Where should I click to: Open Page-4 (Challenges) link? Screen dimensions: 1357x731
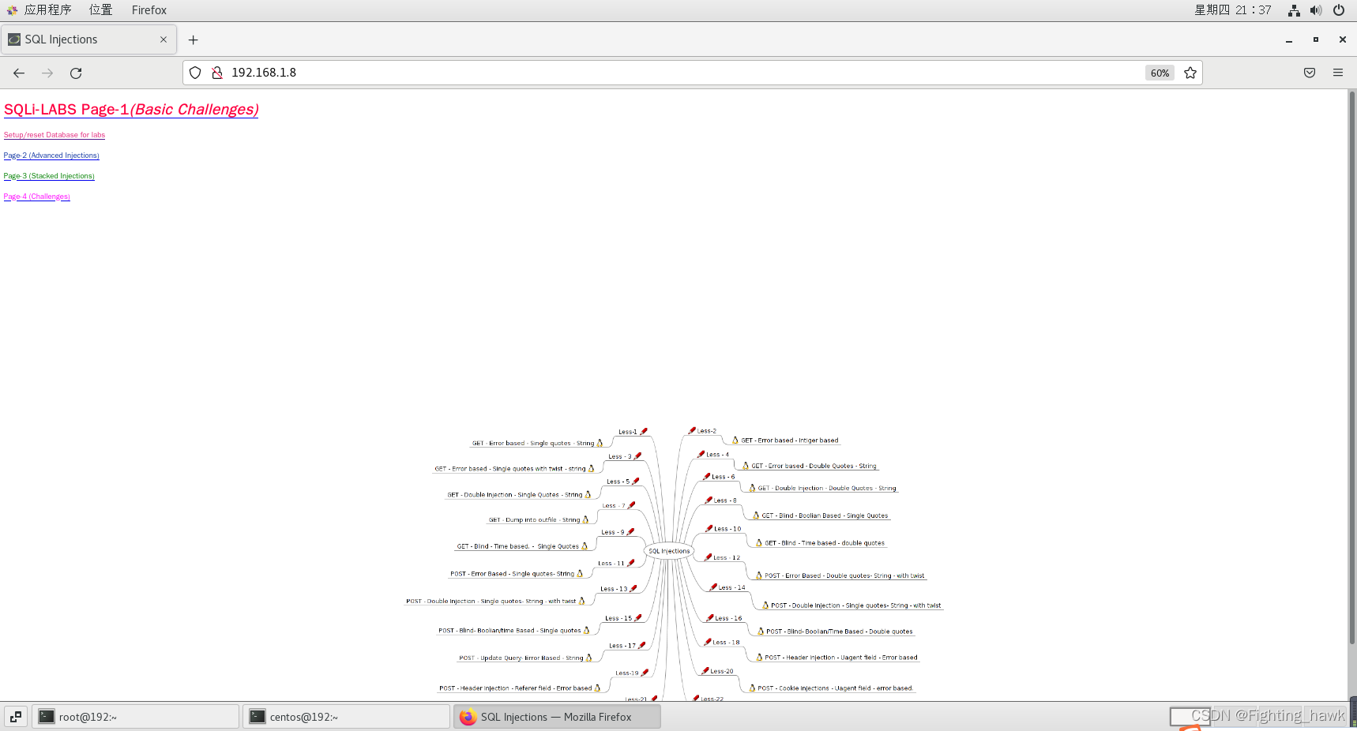(x=37, y=197)
